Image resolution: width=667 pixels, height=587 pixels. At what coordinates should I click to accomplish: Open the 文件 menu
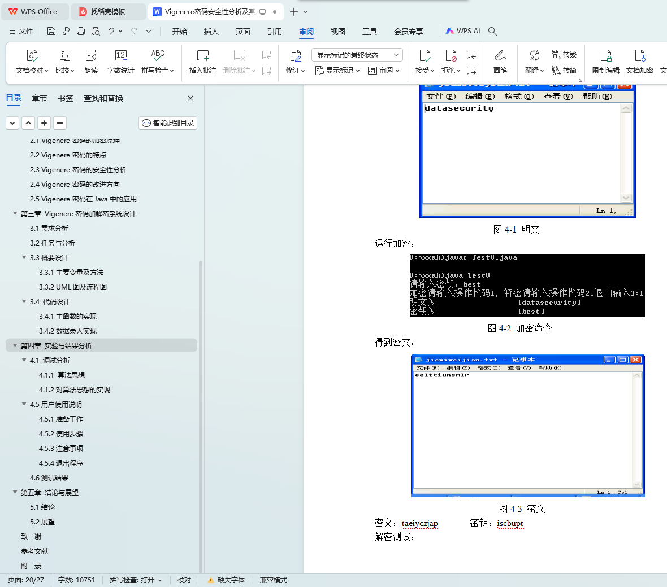click(x=21, y=31)
